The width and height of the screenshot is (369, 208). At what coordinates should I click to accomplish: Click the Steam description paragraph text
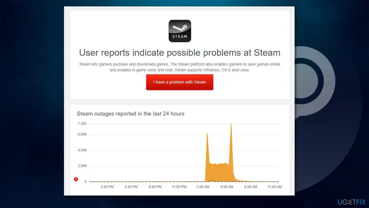pyautogui.click(x=180, y=67)
